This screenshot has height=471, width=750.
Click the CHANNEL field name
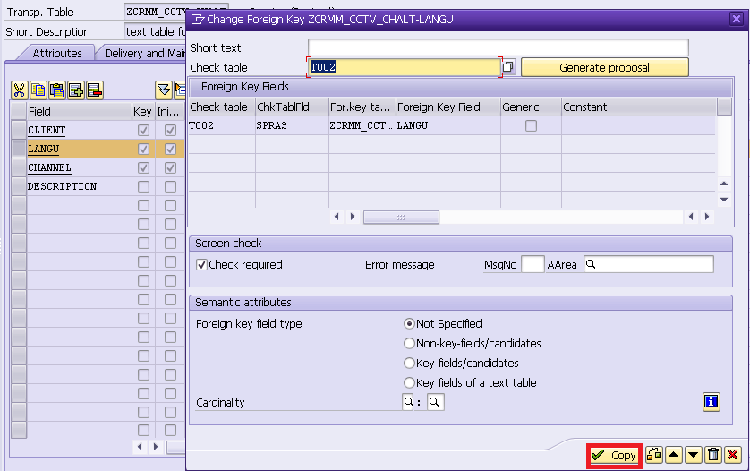click(49, 168)
